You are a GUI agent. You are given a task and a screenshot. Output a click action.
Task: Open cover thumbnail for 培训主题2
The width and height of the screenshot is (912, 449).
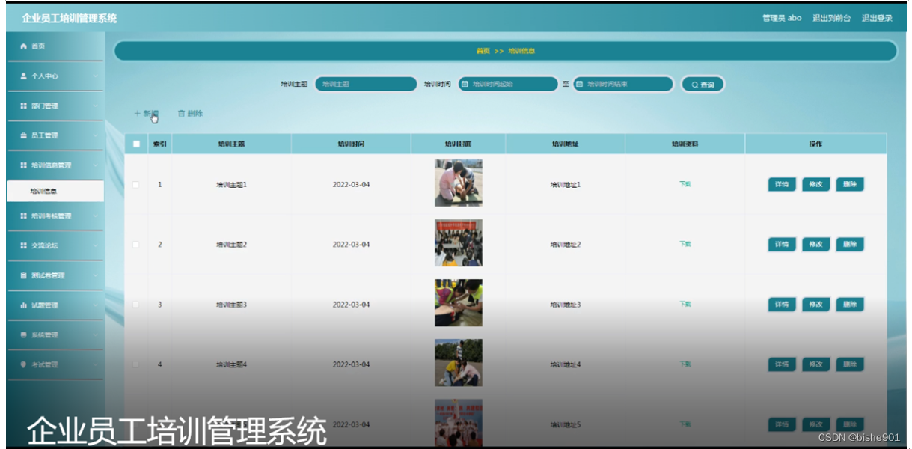tap(459, 242)
